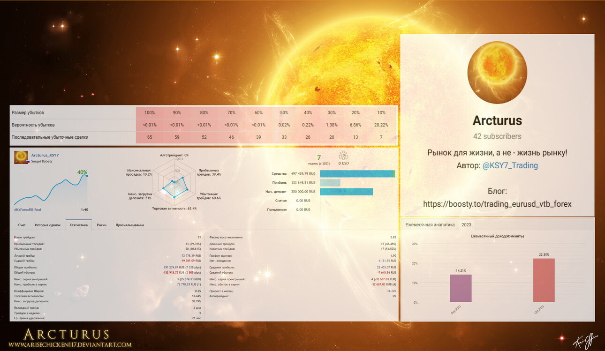Viewport: 605px width, 351px height.
Task: Select the Ежемесячная аналитика tab
Action: pos(430,225)
